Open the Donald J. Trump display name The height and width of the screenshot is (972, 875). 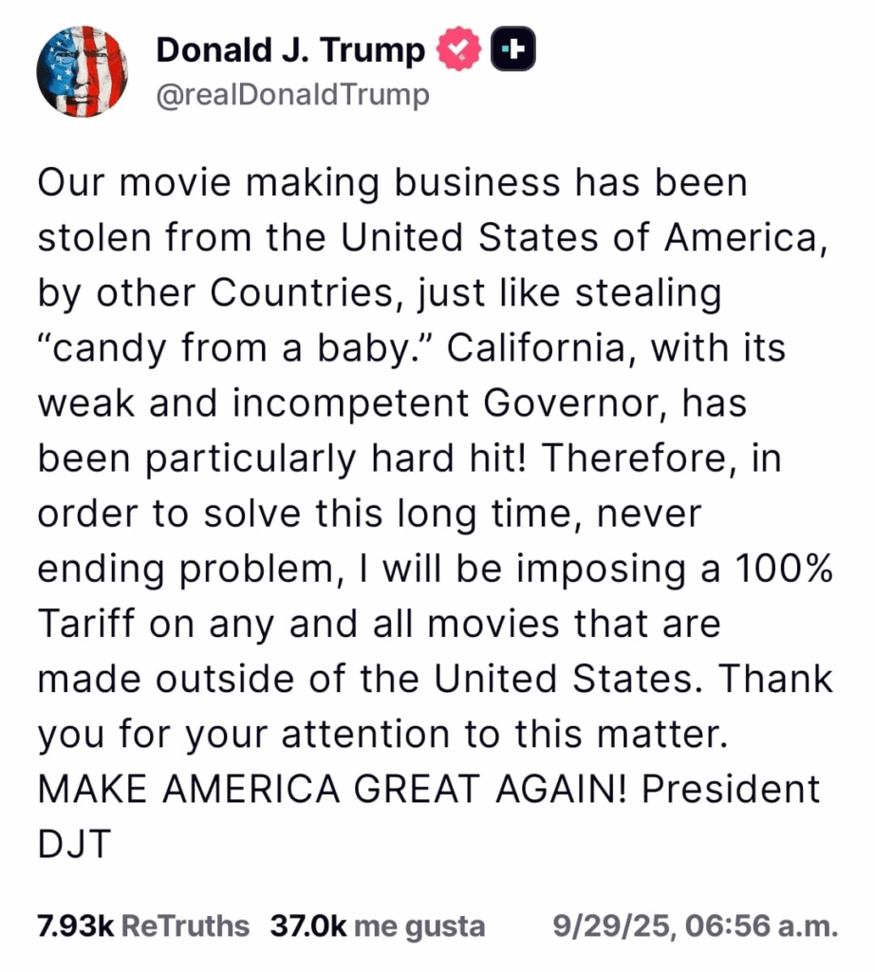pyautogui.click(x=290, y=49)
